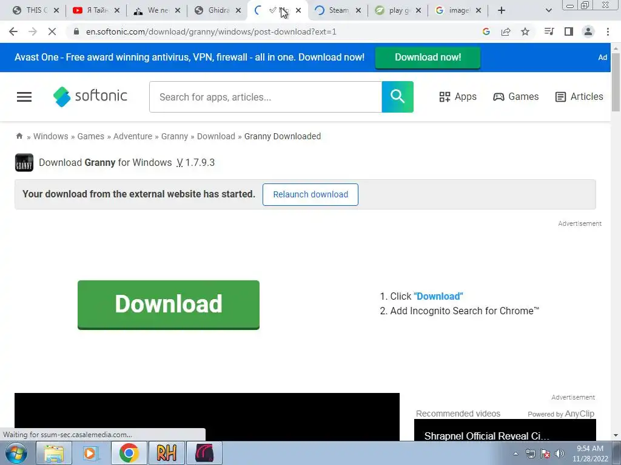Screen dimensions: 621x465
Task: Bookmark this page with the star
Action: [525, 31]
